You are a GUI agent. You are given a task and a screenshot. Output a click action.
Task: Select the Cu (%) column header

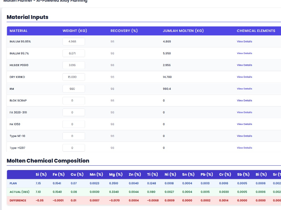77,175
